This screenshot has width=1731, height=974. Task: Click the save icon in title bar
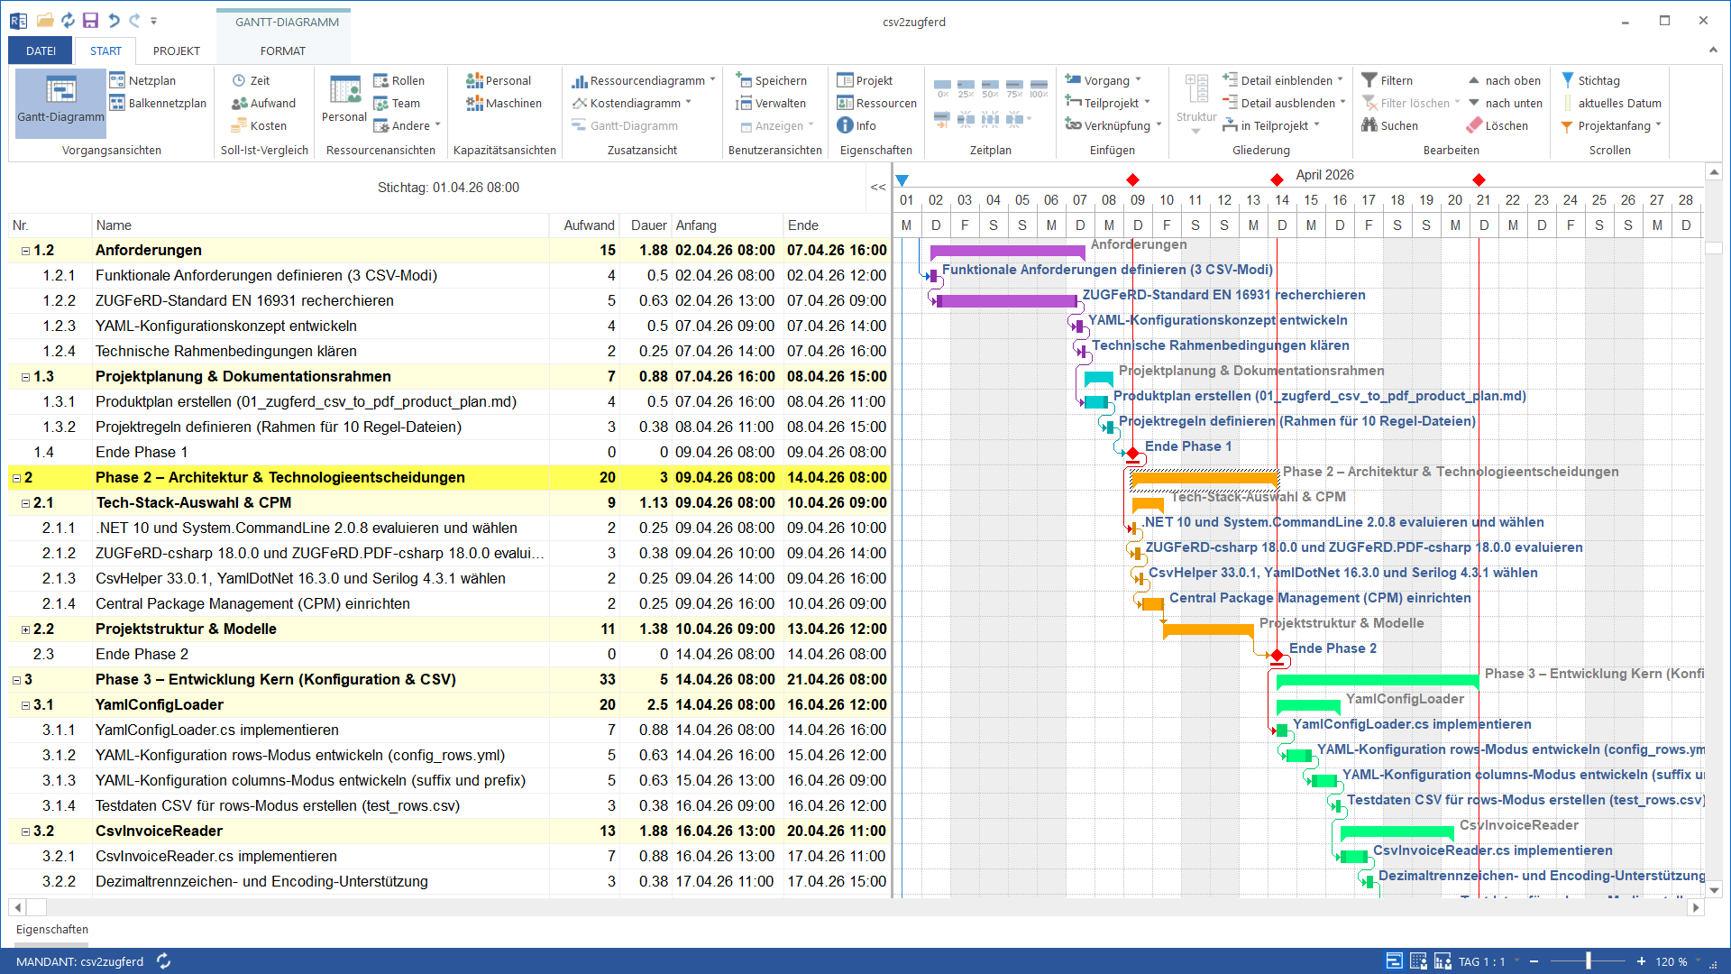[x=90, y=21]
